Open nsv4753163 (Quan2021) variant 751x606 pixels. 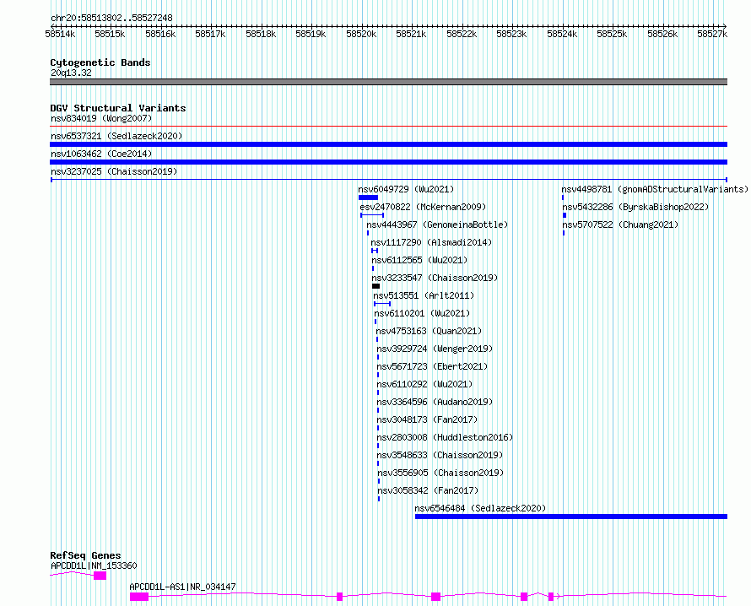coord(430,331)
